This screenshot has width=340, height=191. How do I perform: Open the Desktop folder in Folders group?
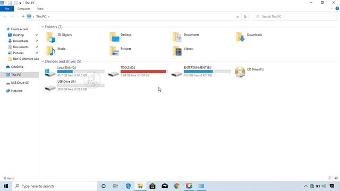(121, 37)
